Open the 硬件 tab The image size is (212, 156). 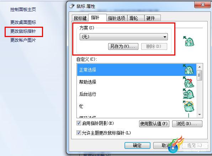153,18
